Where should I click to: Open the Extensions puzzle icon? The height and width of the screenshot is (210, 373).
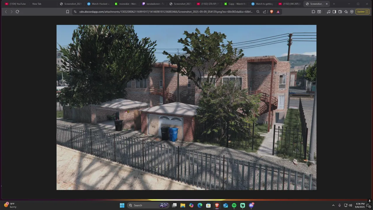pyautogui.click(x=313, y=12)
